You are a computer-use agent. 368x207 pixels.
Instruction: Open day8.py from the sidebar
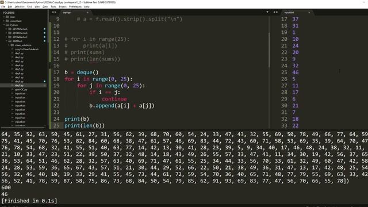(x=19, y=82)
